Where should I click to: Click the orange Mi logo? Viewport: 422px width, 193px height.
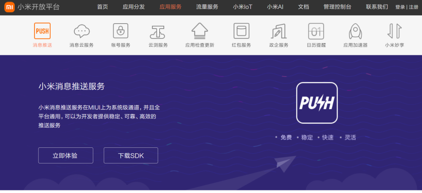[9, 7]
